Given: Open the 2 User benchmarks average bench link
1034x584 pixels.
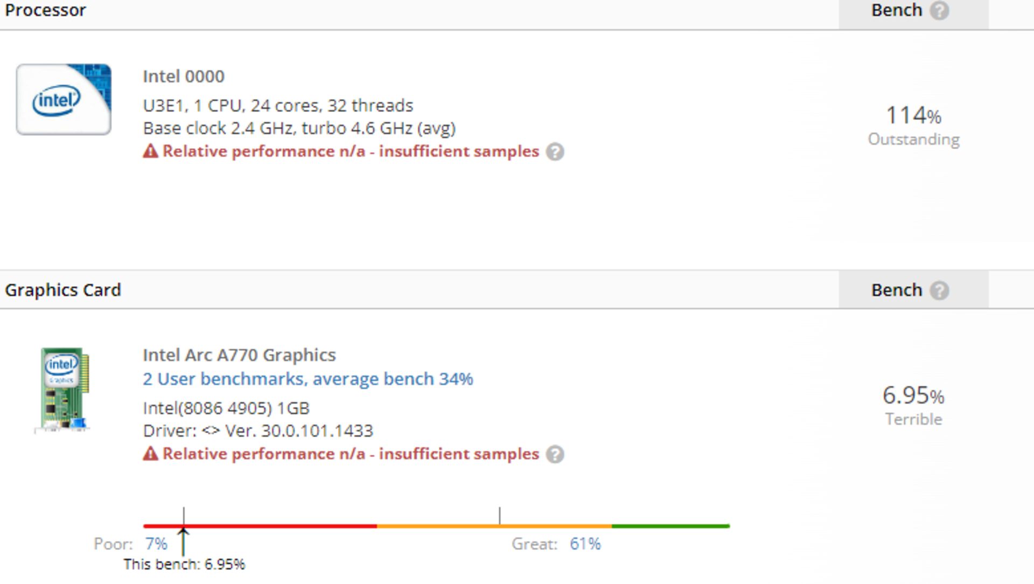Looking at the screenshot, I should click(308, 379).
